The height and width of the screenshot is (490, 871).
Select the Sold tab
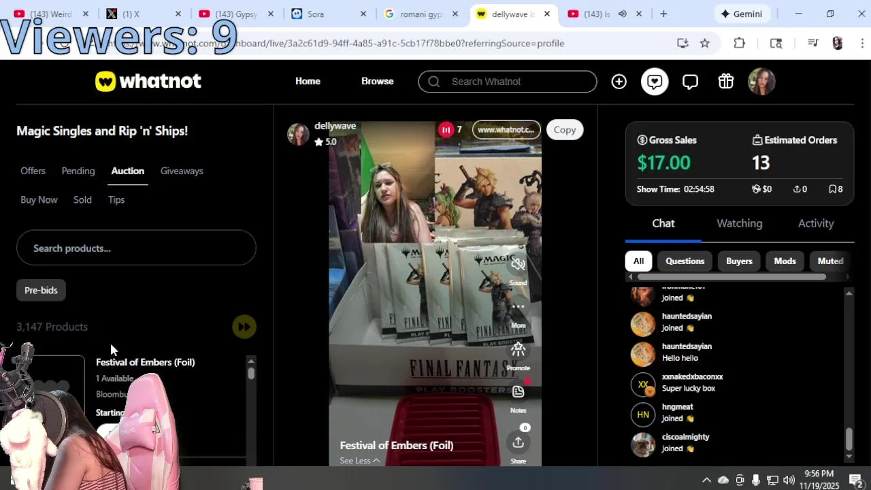tap(82, 199)
